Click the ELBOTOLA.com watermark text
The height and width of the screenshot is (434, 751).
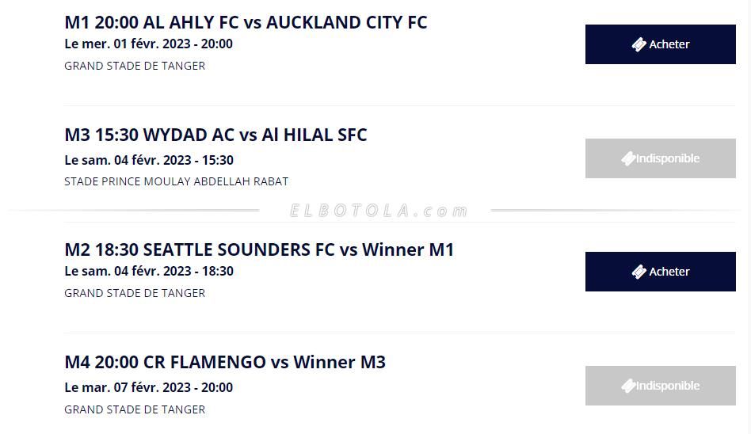[x=379, y=211]
